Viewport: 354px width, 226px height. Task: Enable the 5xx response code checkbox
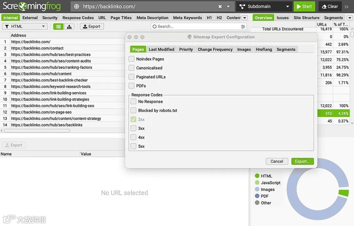(133, 146)
